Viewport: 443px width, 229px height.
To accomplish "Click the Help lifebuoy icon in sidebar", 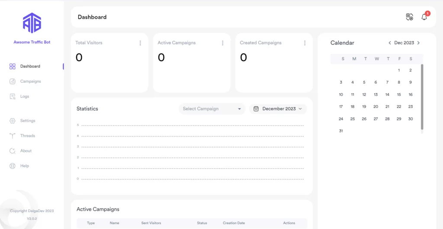I will click(x=13, y=166).
